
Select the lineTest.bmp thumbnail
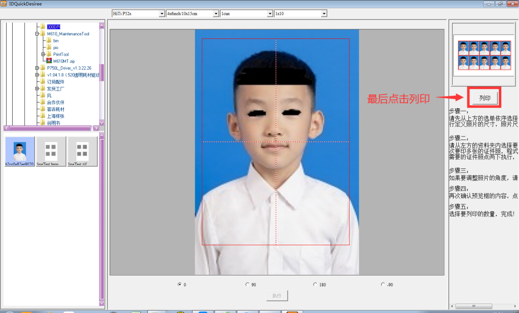click(51, 151)
